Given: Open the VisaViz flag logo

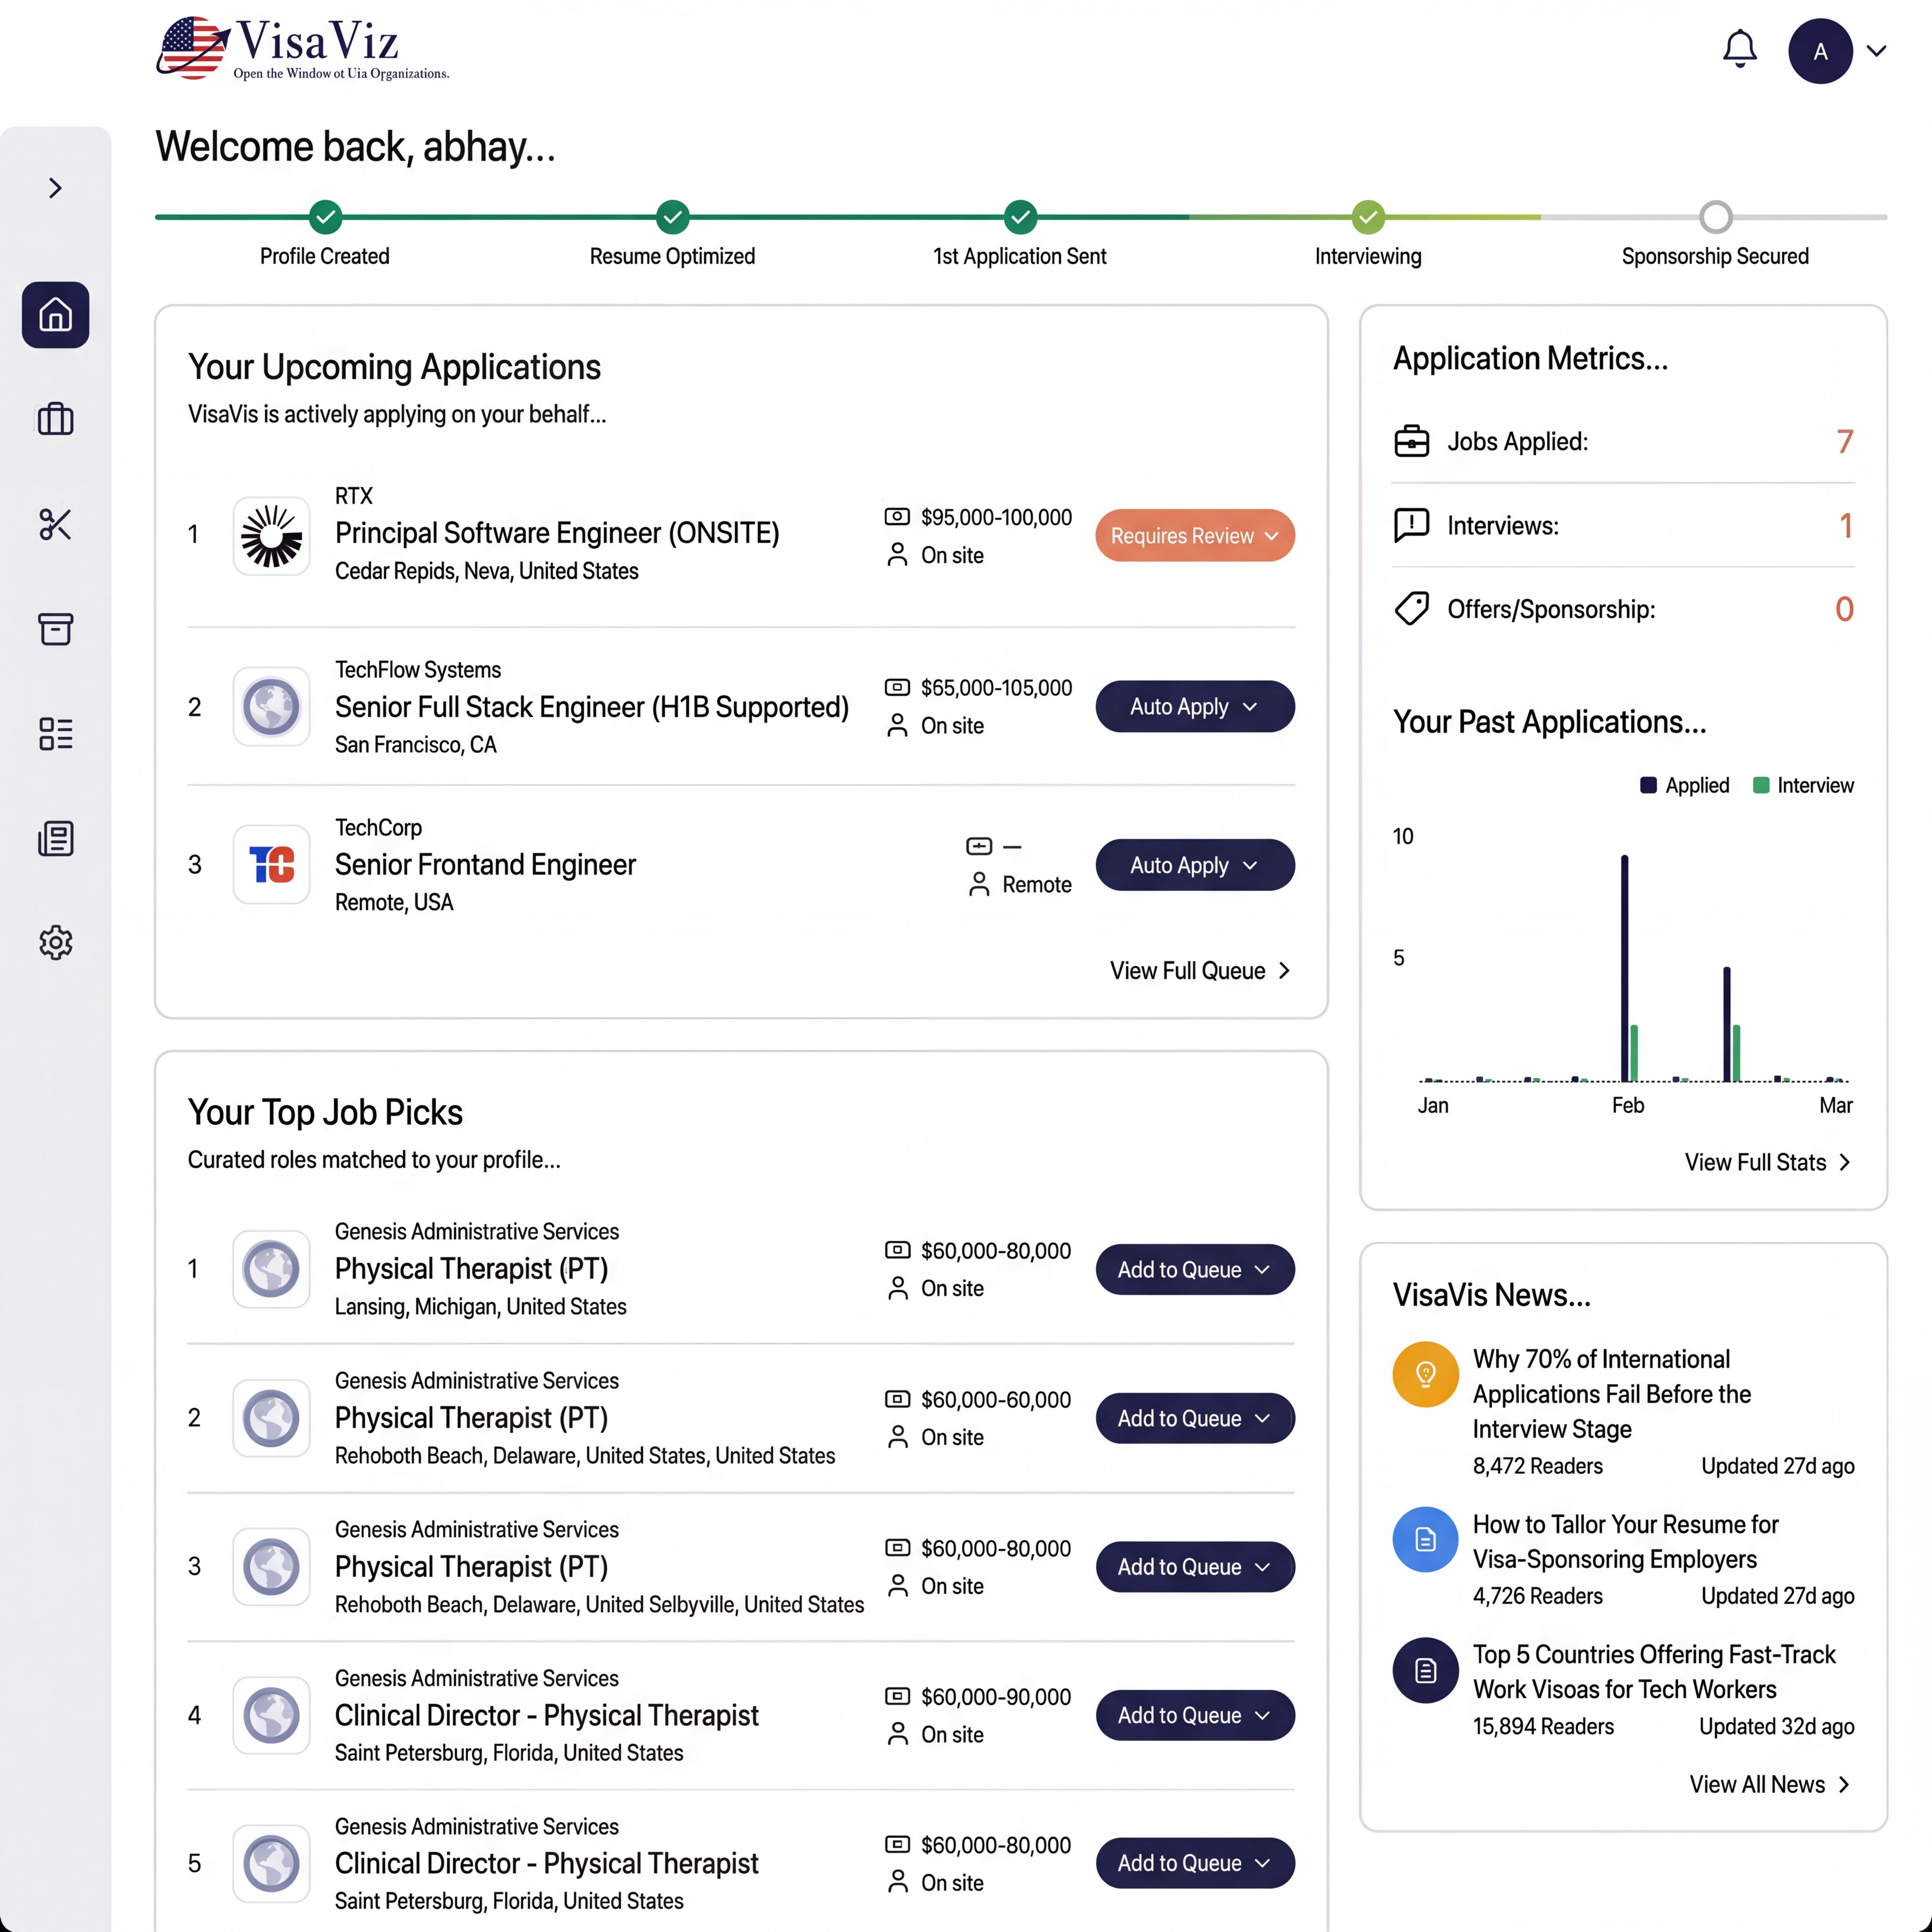Looking at the screenshot, I should (x=193, y=47).
